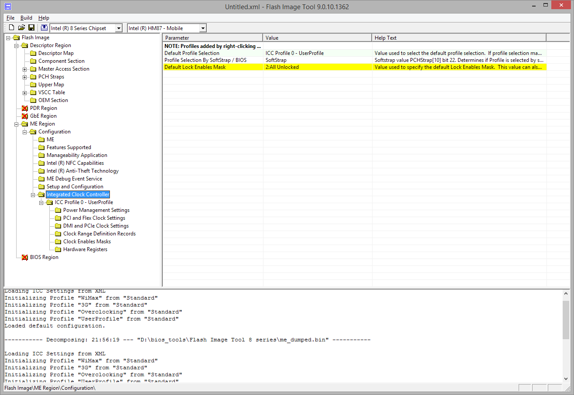Screen dimensions: 574x395
Task: Select the ME Region tree label
Action: pyautogui.click(x=42, y=124)
